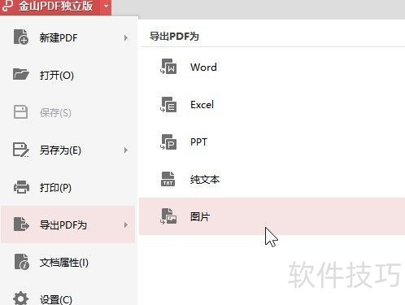Click the open folder icon
This screenshot has width=405, height=305.
[20, 74]
